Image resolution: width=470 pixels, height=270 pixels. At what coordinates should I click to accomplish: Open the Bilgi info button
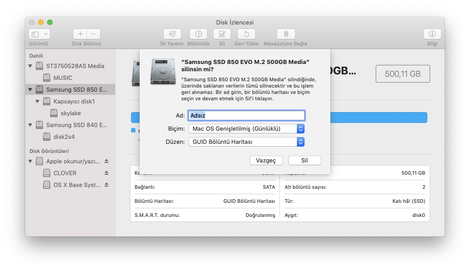[x=432, y=34]
